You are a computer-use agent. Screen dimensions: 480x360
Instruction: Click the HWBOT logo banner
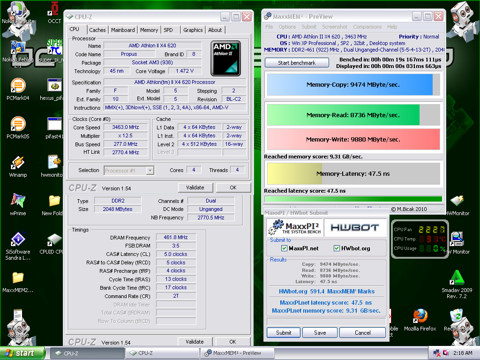point(355,227)
